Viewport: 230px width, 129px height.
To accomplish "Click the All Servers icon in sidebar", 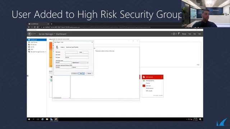I will pyautogui.click(x=29, y=44).
